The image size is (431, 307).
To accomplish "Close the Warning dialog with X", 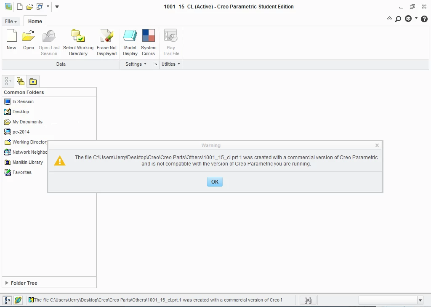I will [x=377, y=145].
